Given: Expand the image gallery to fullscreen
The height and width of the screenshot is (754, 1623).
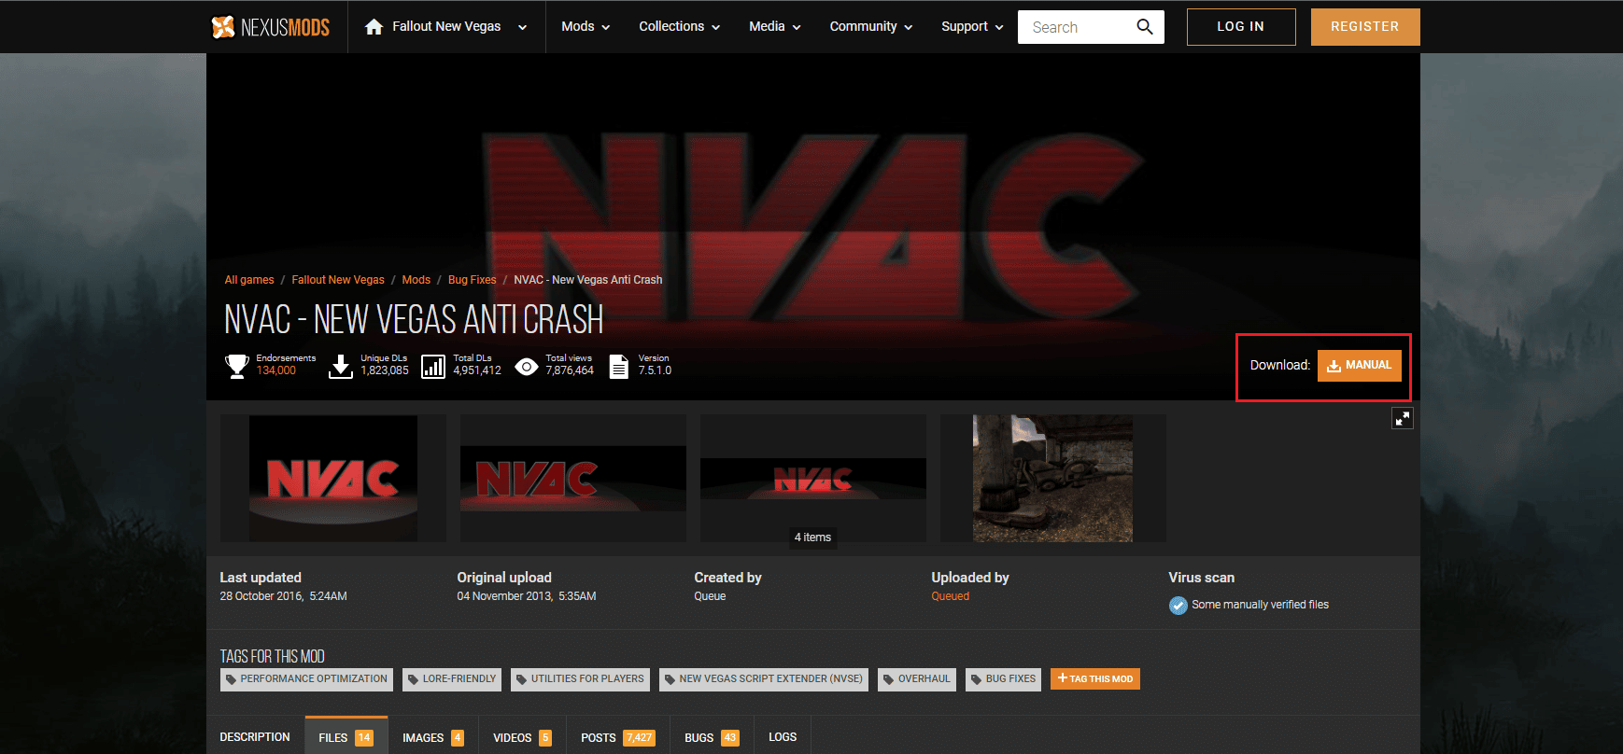Looking at the screenshot, I should [1402, 418].
